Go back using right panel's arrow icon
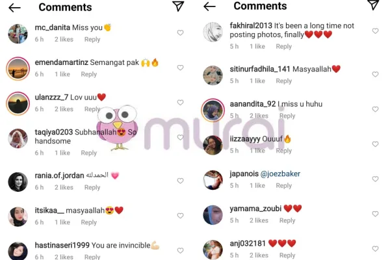 pos(209,6)
